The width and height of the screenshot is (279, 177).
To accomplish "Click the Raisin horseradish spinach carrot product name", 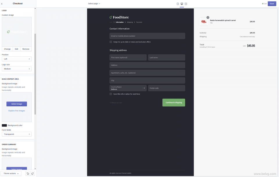I will [x=223, y=20].
